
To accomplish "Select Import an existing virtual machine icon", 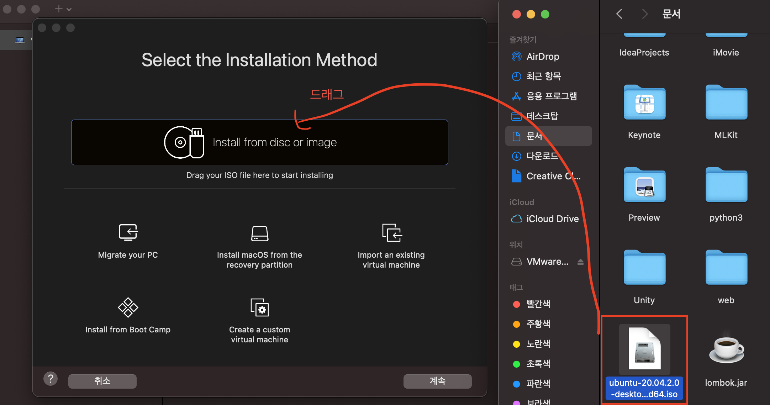I will [391, 233].
